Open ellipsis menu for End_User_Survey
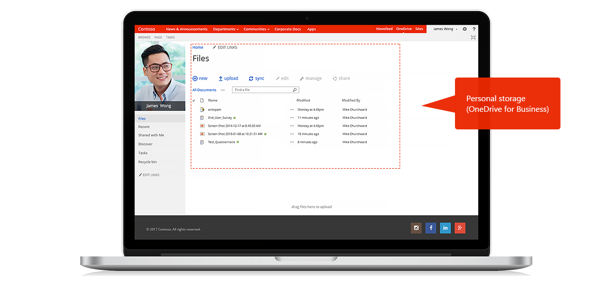Screen dimensions: 609x289 coord(292,117)
